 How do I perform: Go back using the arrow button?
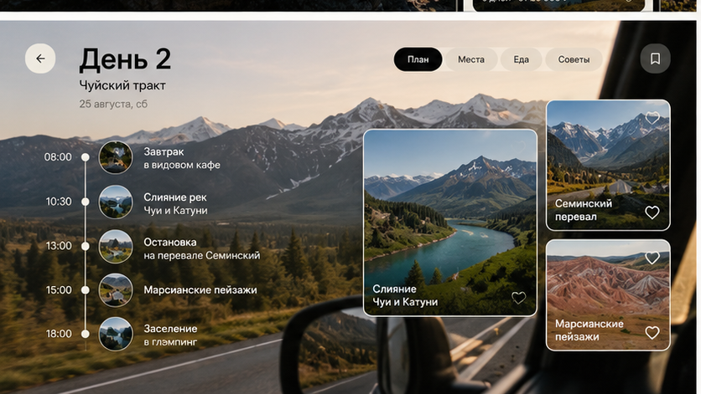(x=40, y=59)
